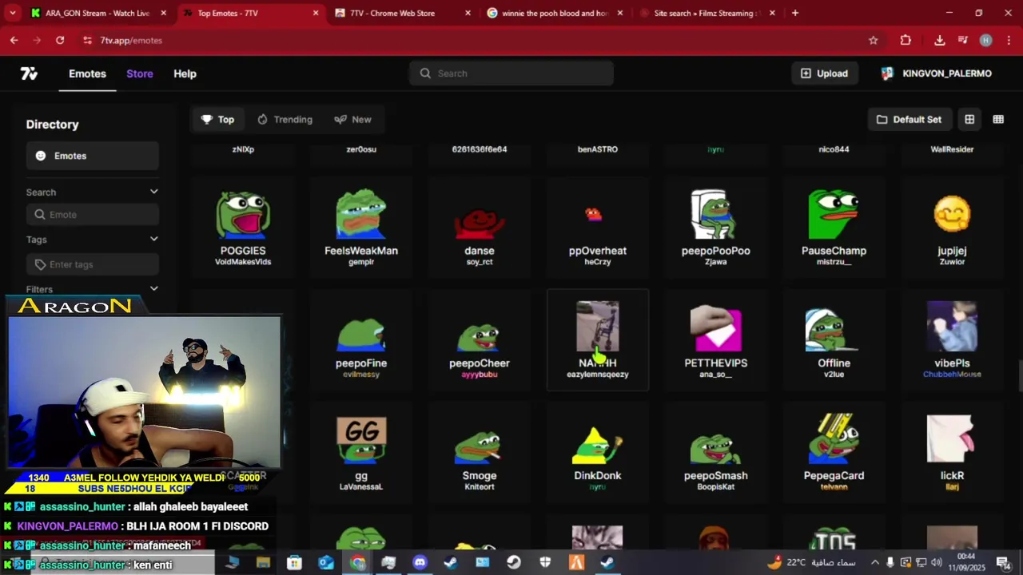Open the walker emote by eazylemnsqeezy

598,341
